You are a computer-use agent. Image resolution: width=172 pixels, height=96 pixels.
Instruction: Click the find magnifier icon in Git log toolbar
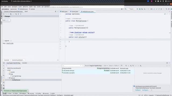(133, 66)
